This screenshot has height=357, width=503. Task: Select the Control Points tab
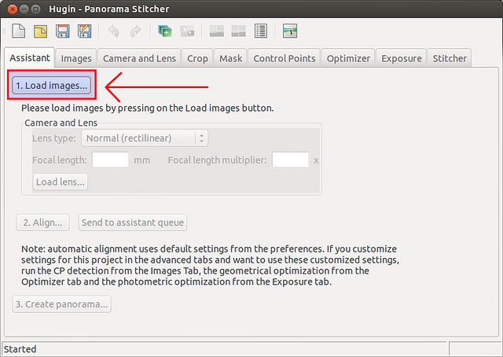284,58
